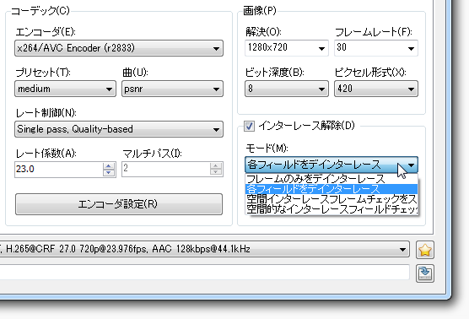This screenshot has width=469, height=319.
Task: Open the ピクセル形式(X) 420 dropdown
Action: [376, 89]
